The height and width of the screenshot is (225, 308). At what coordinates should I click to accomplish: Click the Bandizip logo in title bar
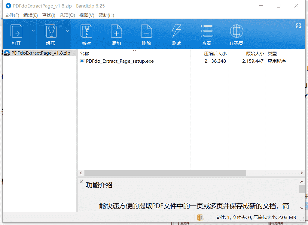8,6
